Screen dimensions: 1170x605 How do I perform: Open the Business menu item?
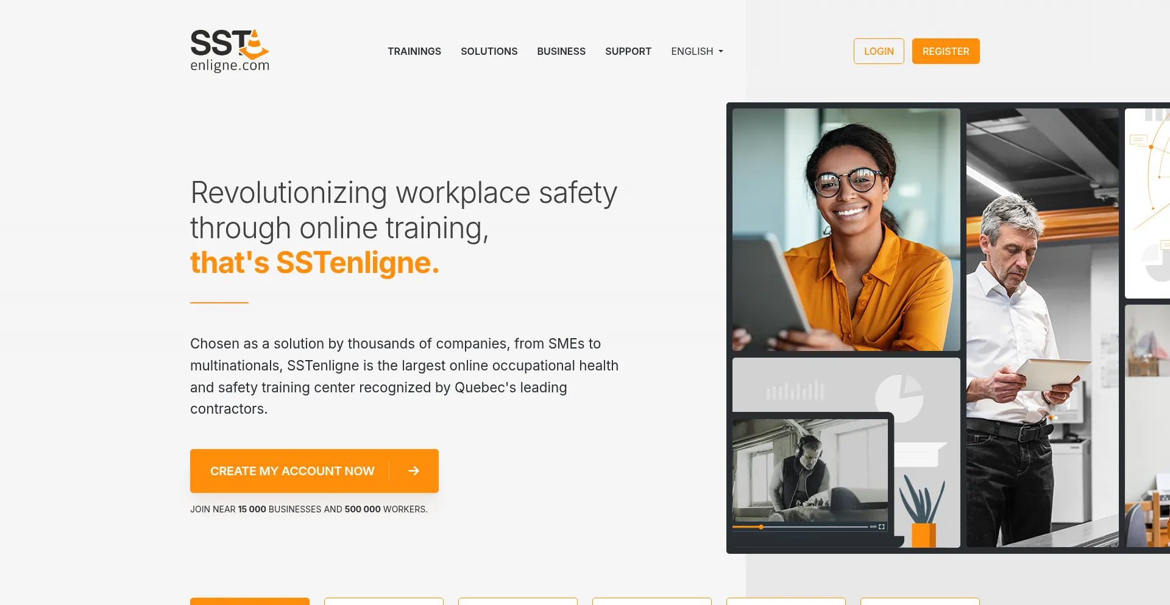[x=561, y=51]
